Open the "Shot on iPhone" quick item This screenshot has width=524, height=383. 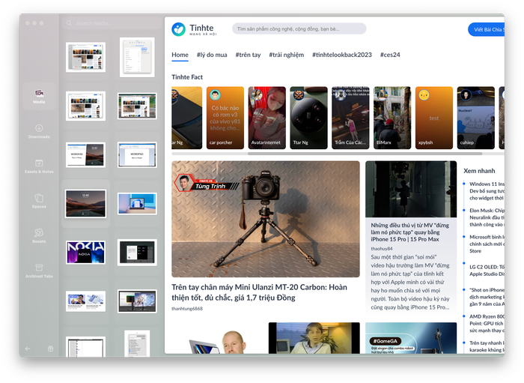click(x=487, y=297)
